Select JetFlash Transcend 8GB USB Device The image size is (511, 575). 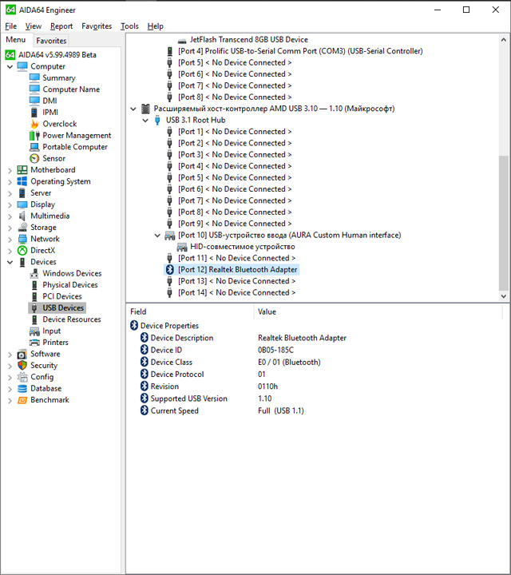click(x=248, y=40)
